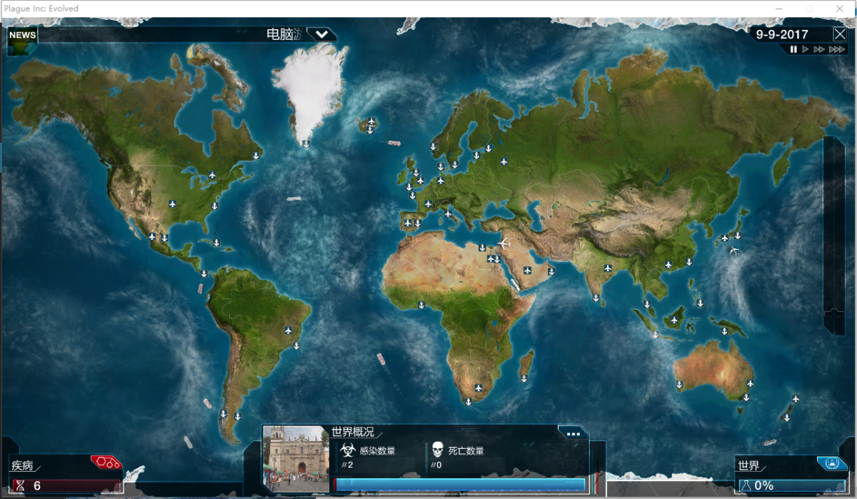Select Italy's airport icon
The image size is (857, 499).
448,213
